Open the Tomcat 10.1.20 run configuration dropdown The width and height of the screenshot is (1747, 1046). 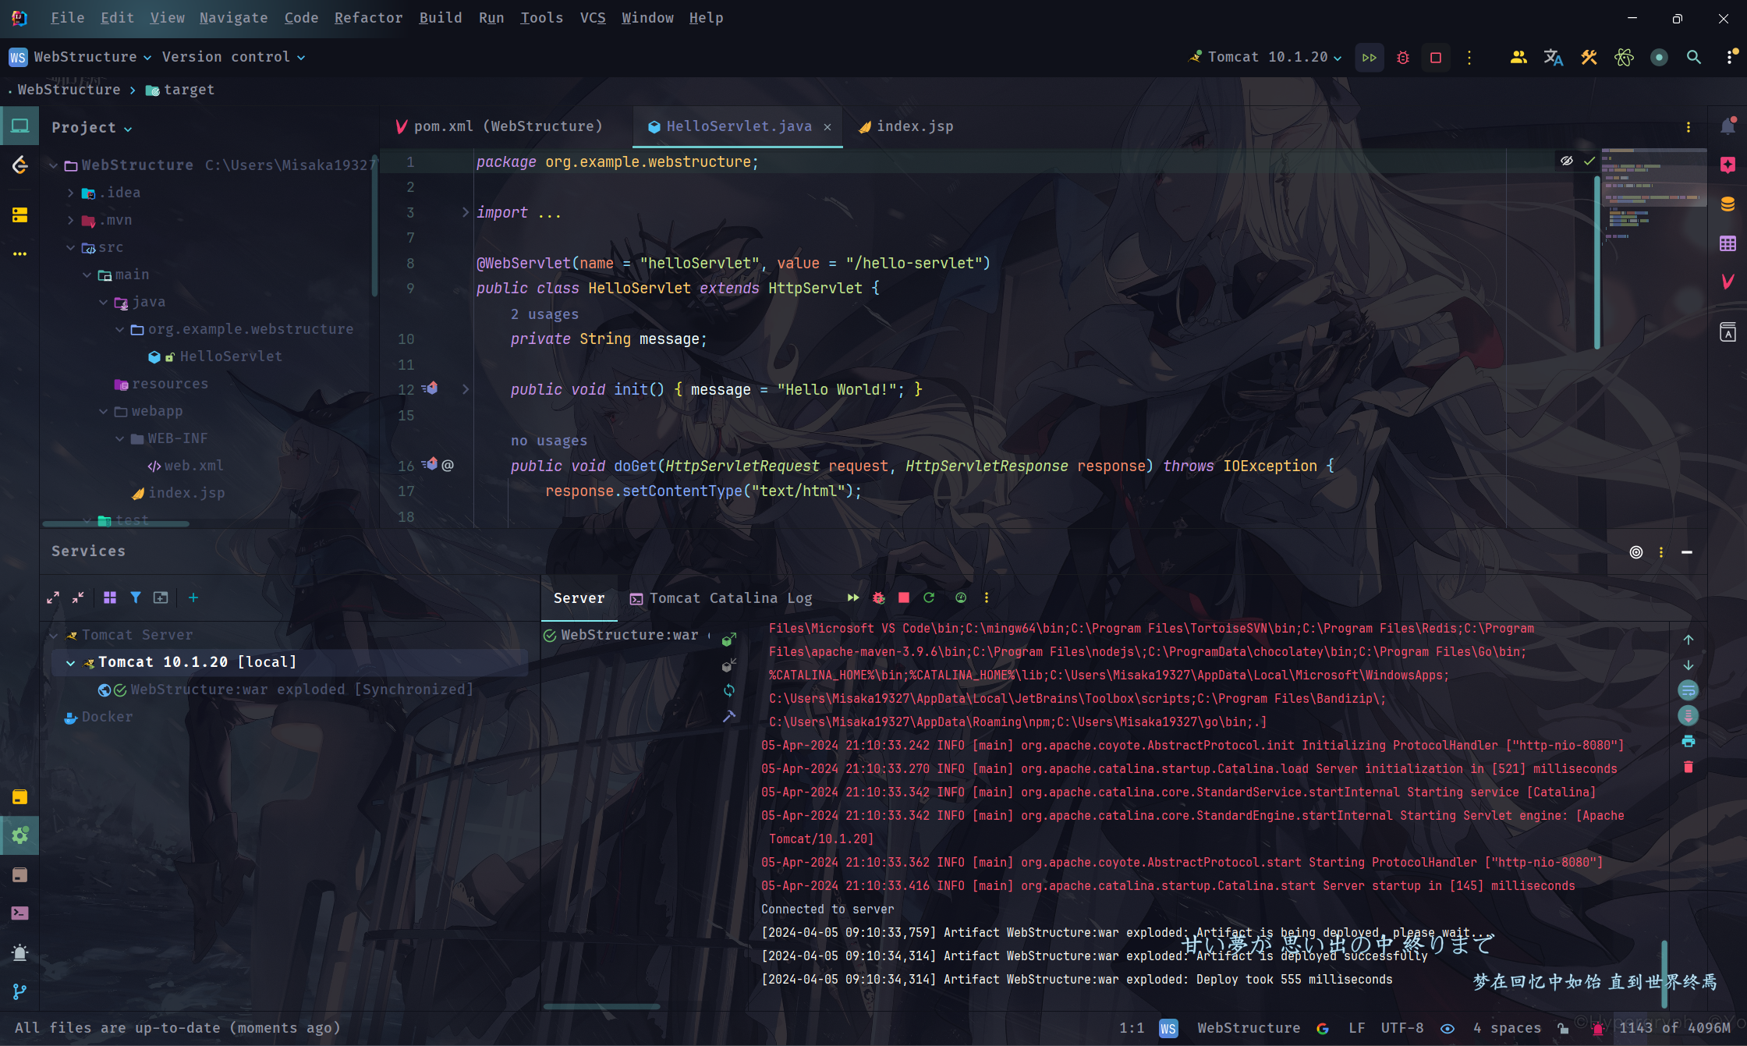pos(1264,57)
